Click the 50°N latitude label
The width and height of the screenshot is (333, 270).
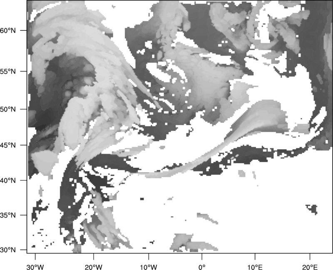[x=8, y=109]
